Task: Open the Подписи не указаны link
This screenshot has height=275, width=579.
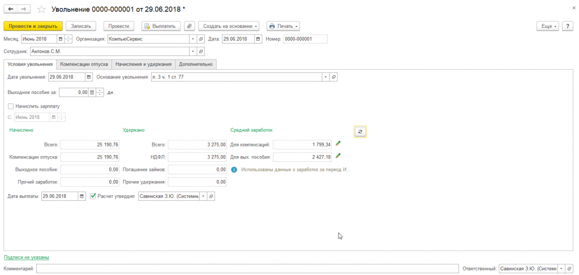Action: 26,257
